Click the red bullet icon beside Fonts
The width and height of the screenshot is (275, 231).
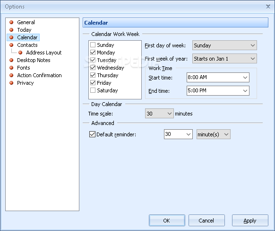click(11, 68)
